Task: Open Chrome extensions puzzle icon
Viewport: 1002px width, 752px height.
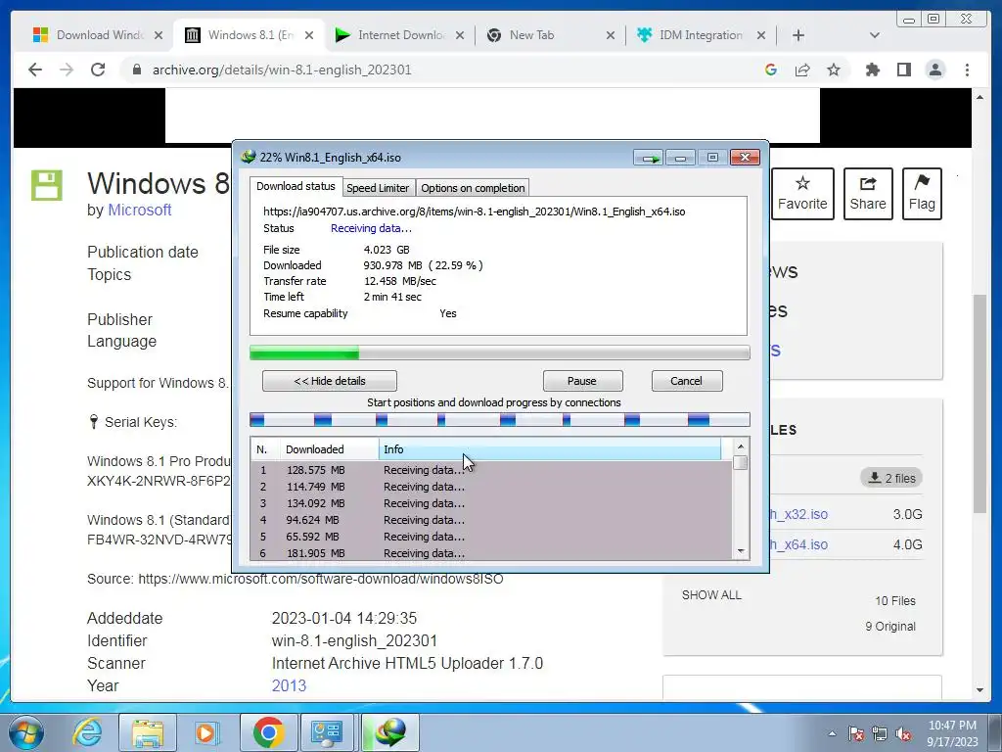Action: click(x=872, y=70)
